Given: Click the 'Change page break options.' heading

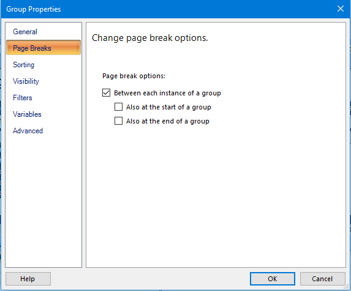Looking at the screenshot, I should pyautogui.click(x=149, y=38).
